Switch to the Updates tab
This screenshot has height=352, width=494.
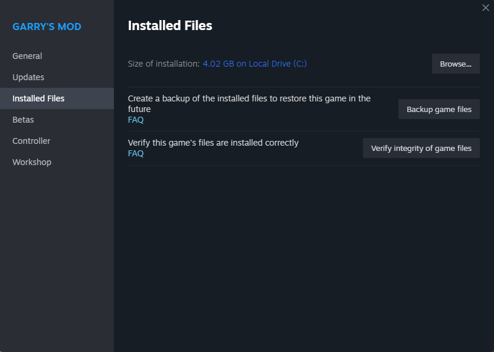(x=28, y=77)
